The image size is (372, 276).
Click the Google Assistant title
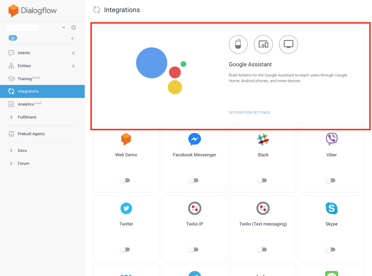250,64
